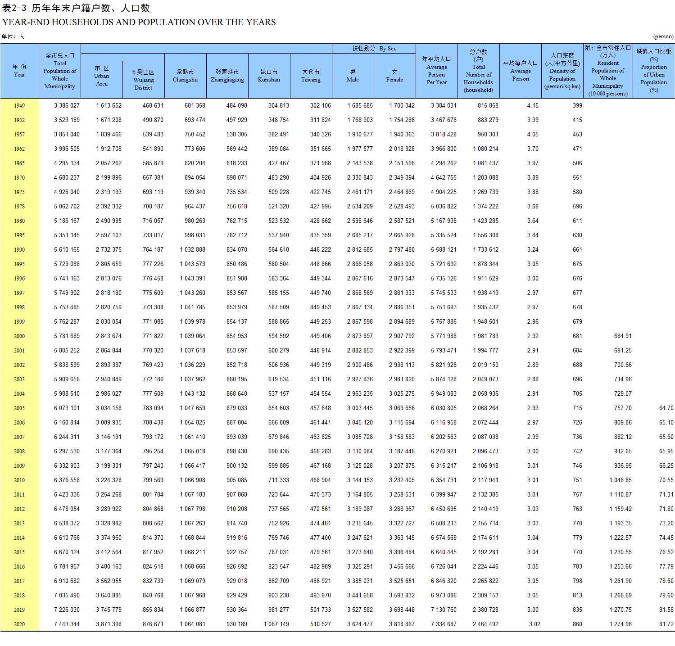Select male population value 1 685 685
The height and width of the screenshot is (646, 675).
tap(360, 105)
